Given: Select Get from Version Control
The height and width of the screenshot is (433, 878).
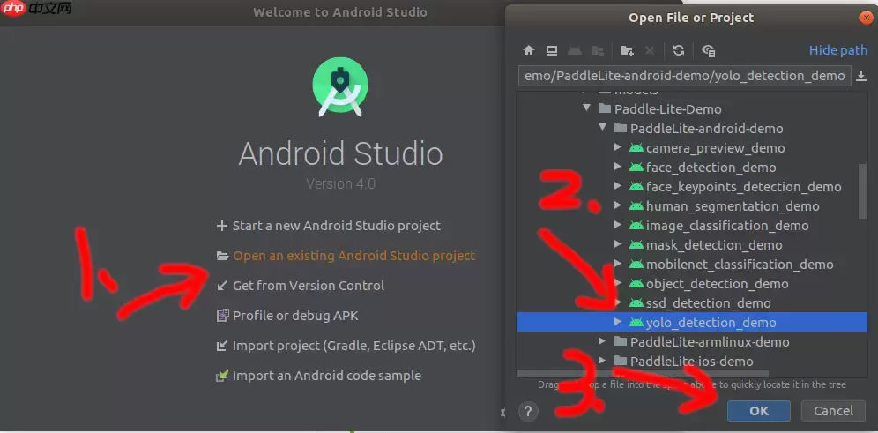Looking at the screenshot, I should [x=308, y=286].
